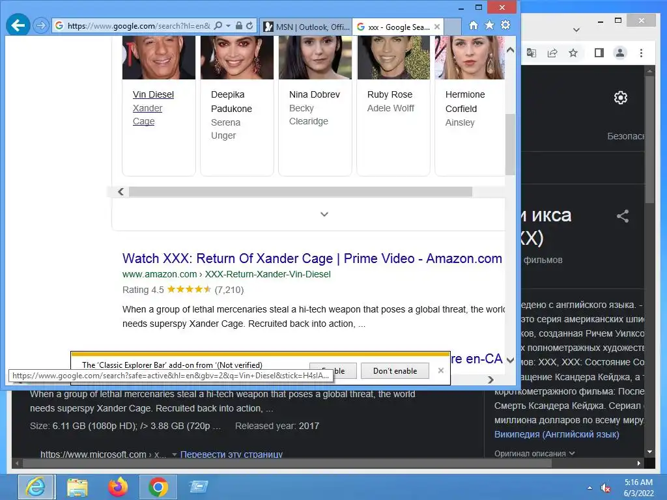Screen dimensions: 667x500
Task: Expand the knowledge panel with down chevron
Action: tap(324, 214)
